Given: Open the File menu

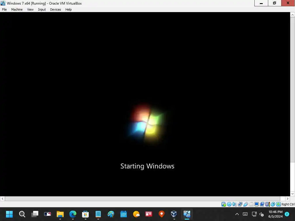Looking at the screenshot, I should click(4, 9).
